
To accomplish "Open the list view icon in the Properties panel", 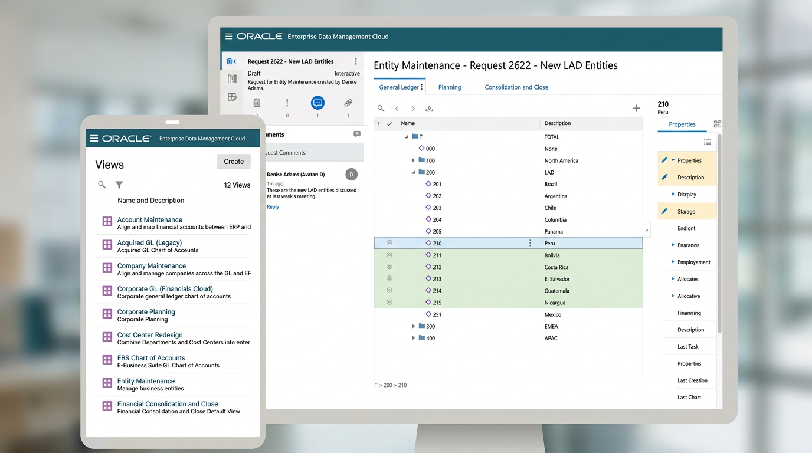I will [x=707, y=142].
